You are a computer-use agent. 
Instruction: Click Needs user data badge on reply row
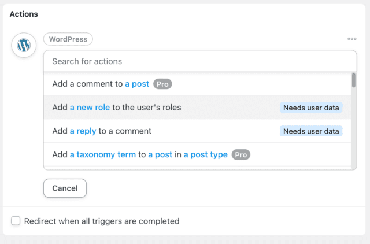coord(311,131)
